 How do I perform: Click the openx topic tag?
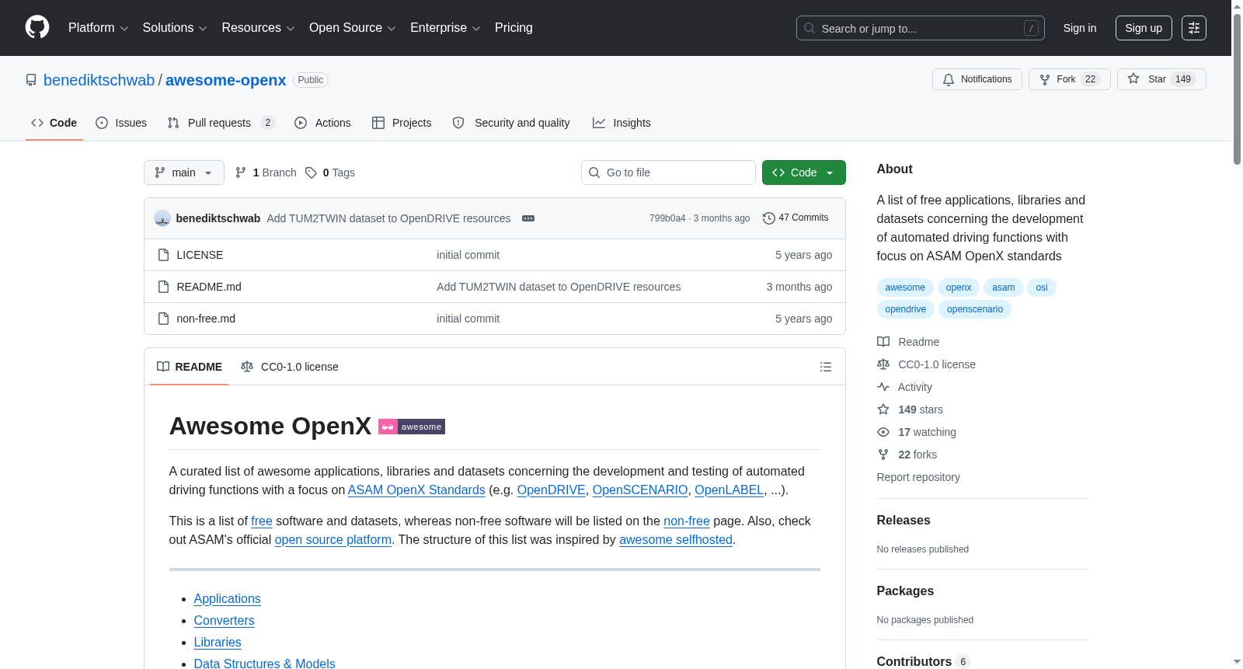click(959, 287)
